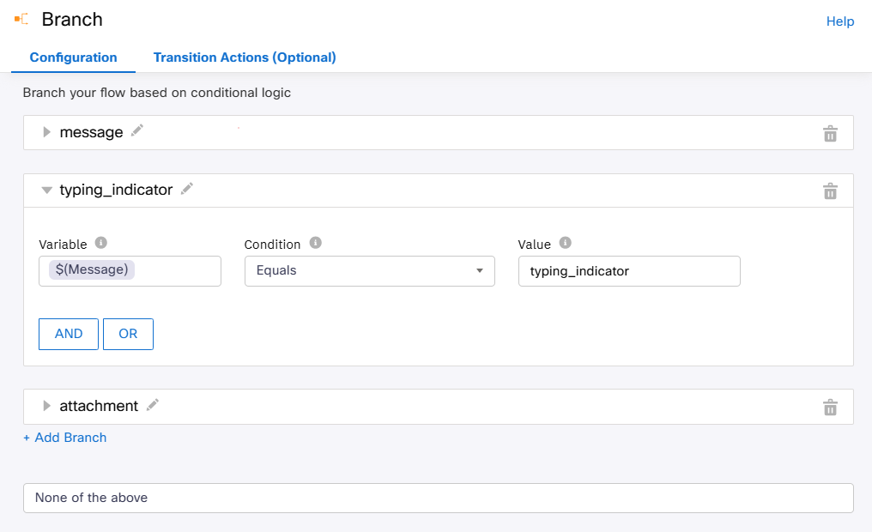Click the AND button

pyautogui.click(x=69, y=334)
